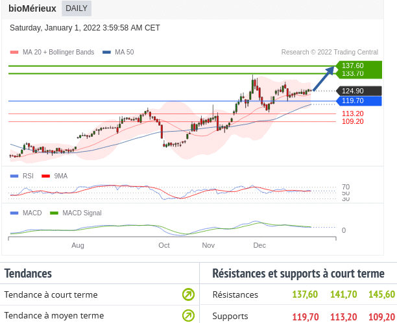Image resolution: width=397 pixels, height=323 pixels.
Task: Click the support value 113,20 in table
Action: [x=344, y=317]
